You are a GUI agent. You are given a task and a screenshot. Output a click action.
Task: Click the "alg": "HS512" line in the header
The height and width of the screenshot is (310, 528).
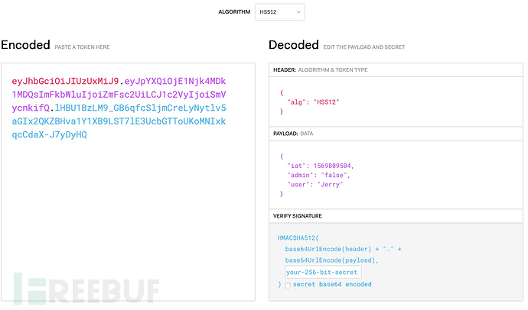(315, 102)
